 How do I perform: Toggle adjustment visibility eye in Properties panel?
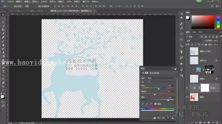(x=168, y=118)
